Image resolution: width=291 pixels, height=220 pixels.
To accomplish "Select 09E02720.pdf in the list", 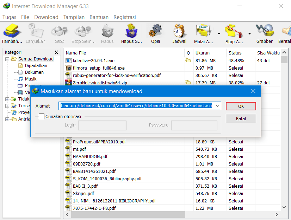I will click(87, 164).
